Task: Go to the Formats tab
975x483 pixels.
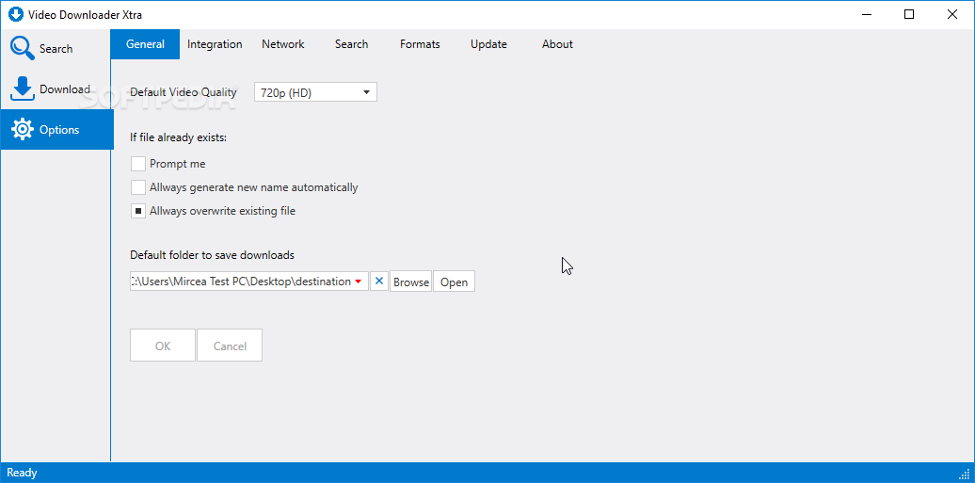Action: pos(420,44)
